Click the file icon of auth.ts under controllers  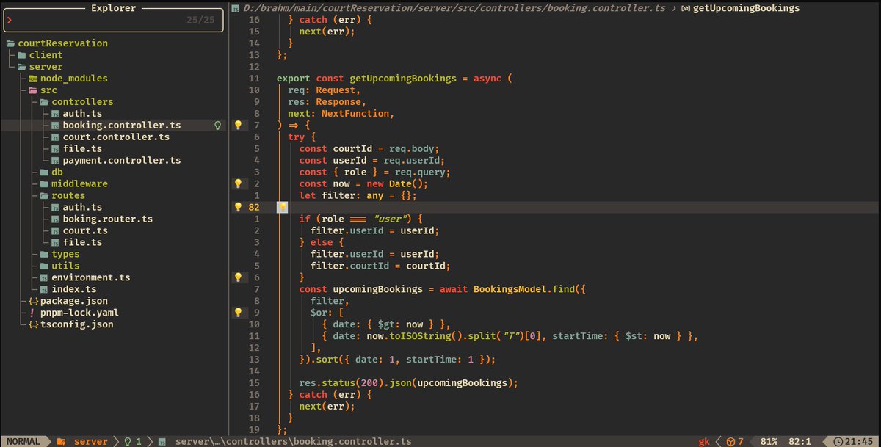(55, 114)
